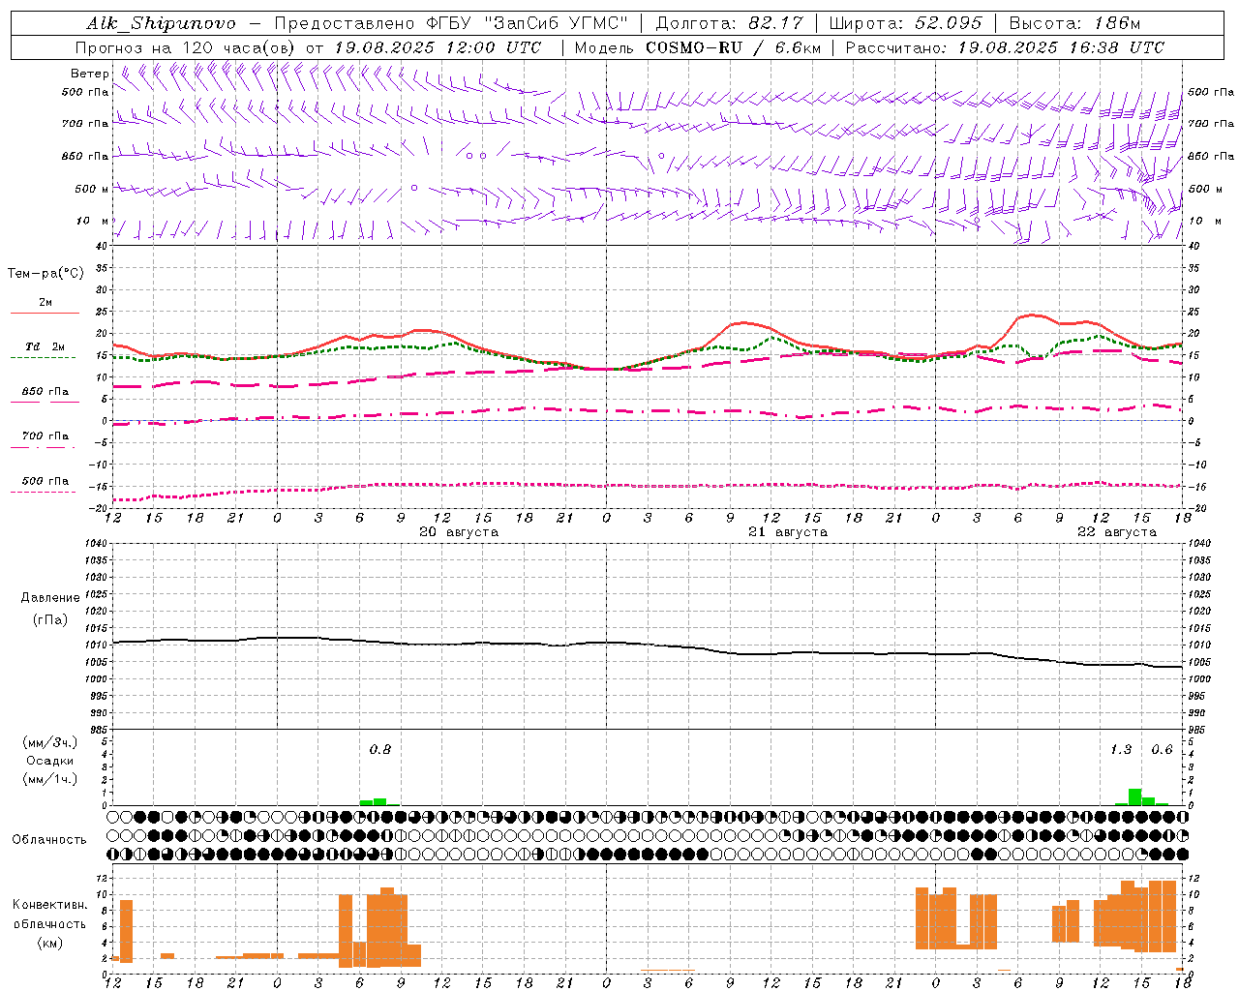Click the '0.6' precipitation amount value
Image resolution: width=1239 pixels, height=991 pixels.
tap(1162, 749)
